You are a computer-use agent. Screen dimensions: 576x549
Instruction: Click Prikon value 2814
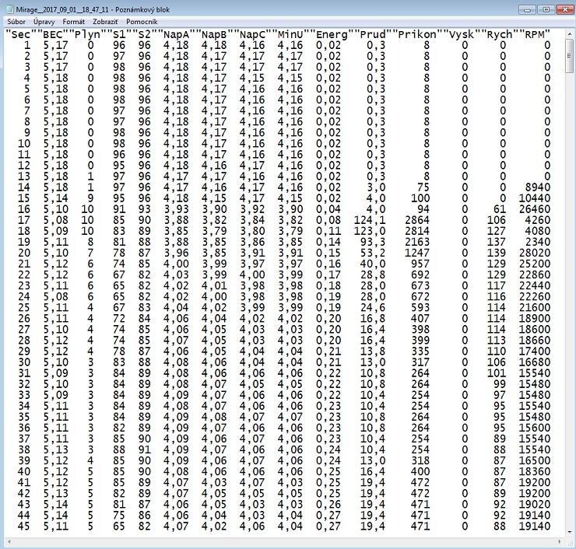tap(417, 231)
